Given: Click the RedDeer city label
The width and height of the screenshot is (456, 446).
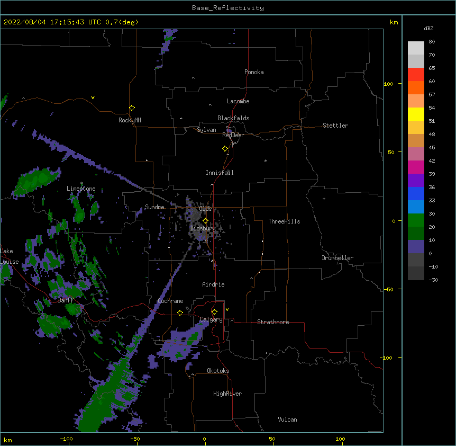Looking at the screenshot, I should pyautogui.click(x=233, y=135).
